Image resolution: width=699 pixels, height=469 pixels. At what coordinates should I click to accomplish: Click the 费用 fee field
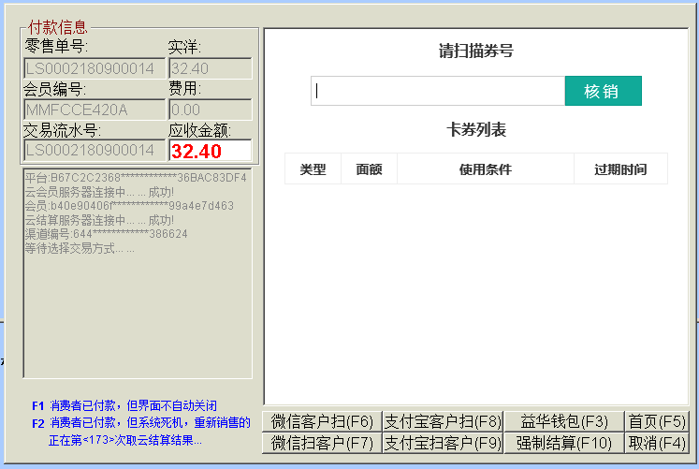coord(210,110)
